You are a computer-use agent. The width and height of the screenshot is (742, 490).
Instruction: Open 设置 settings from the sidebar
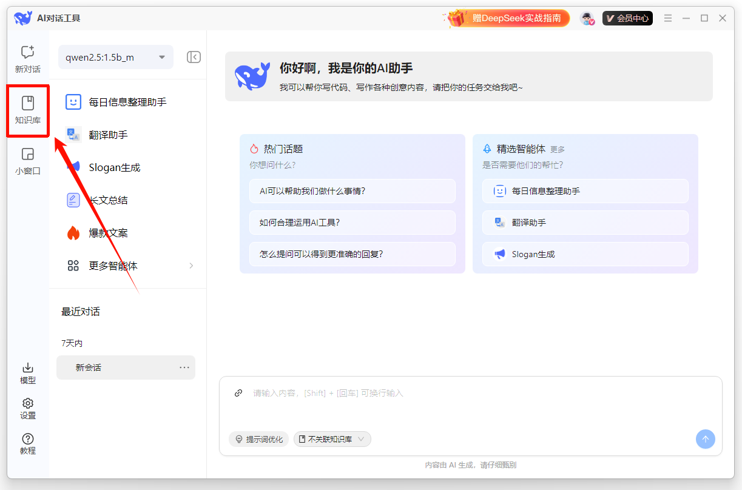pos(27,408)
